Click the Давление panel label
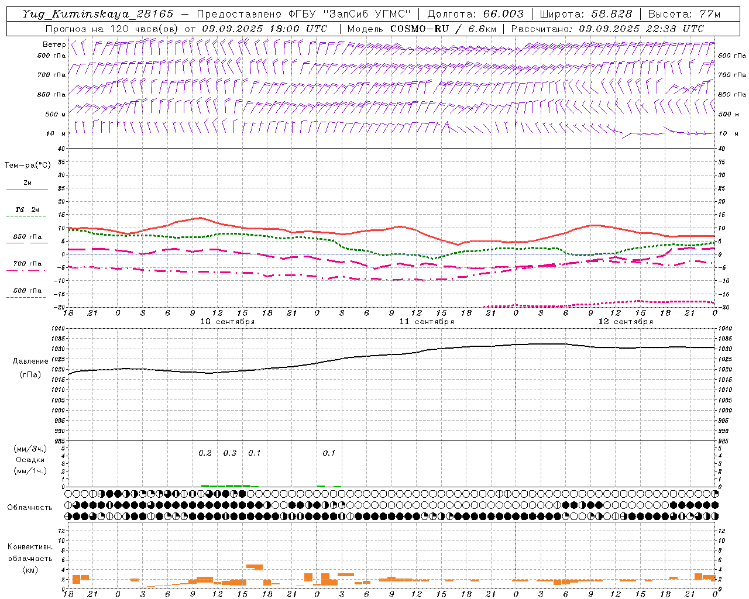The width and height of the screenshot is (749, 599). pos(30,362)
